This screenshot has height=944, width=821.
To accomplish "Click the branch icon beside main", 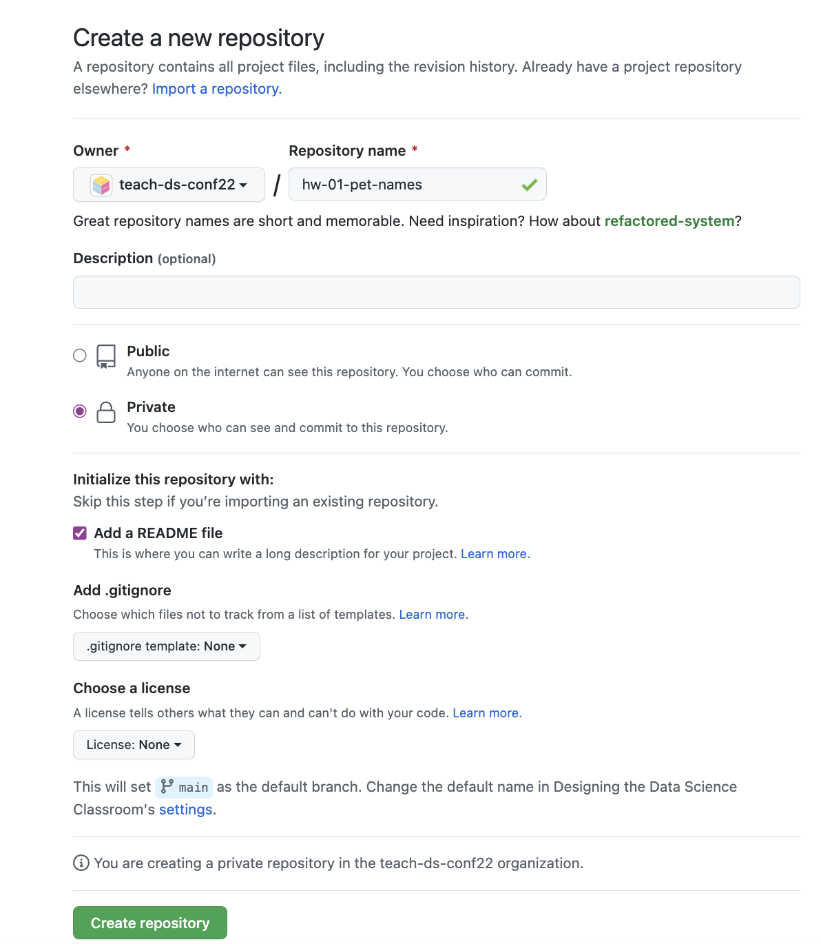I will (x=167, y=787).
